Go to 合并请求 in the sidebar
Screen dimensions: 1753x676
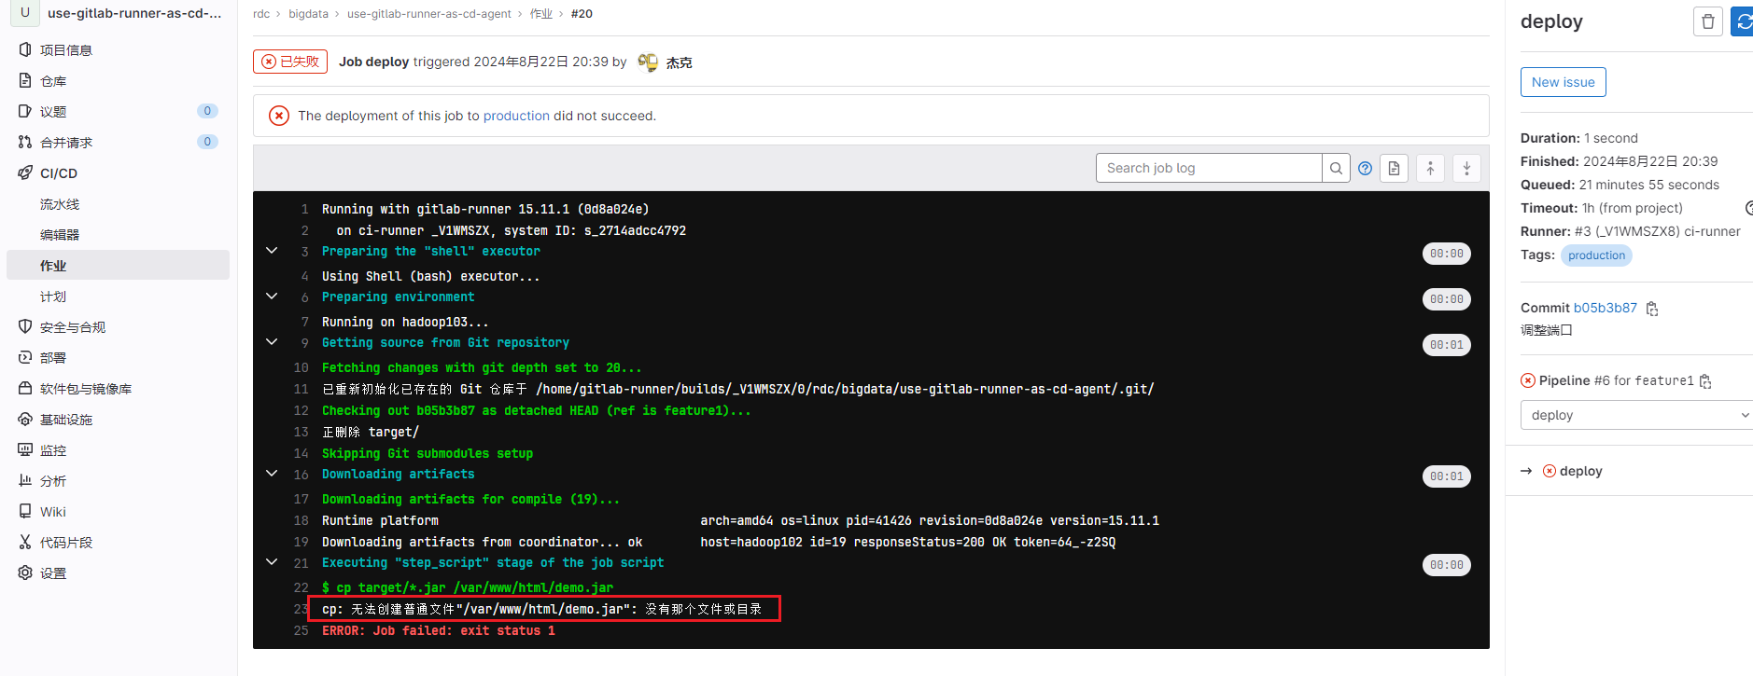pos(66,143)
